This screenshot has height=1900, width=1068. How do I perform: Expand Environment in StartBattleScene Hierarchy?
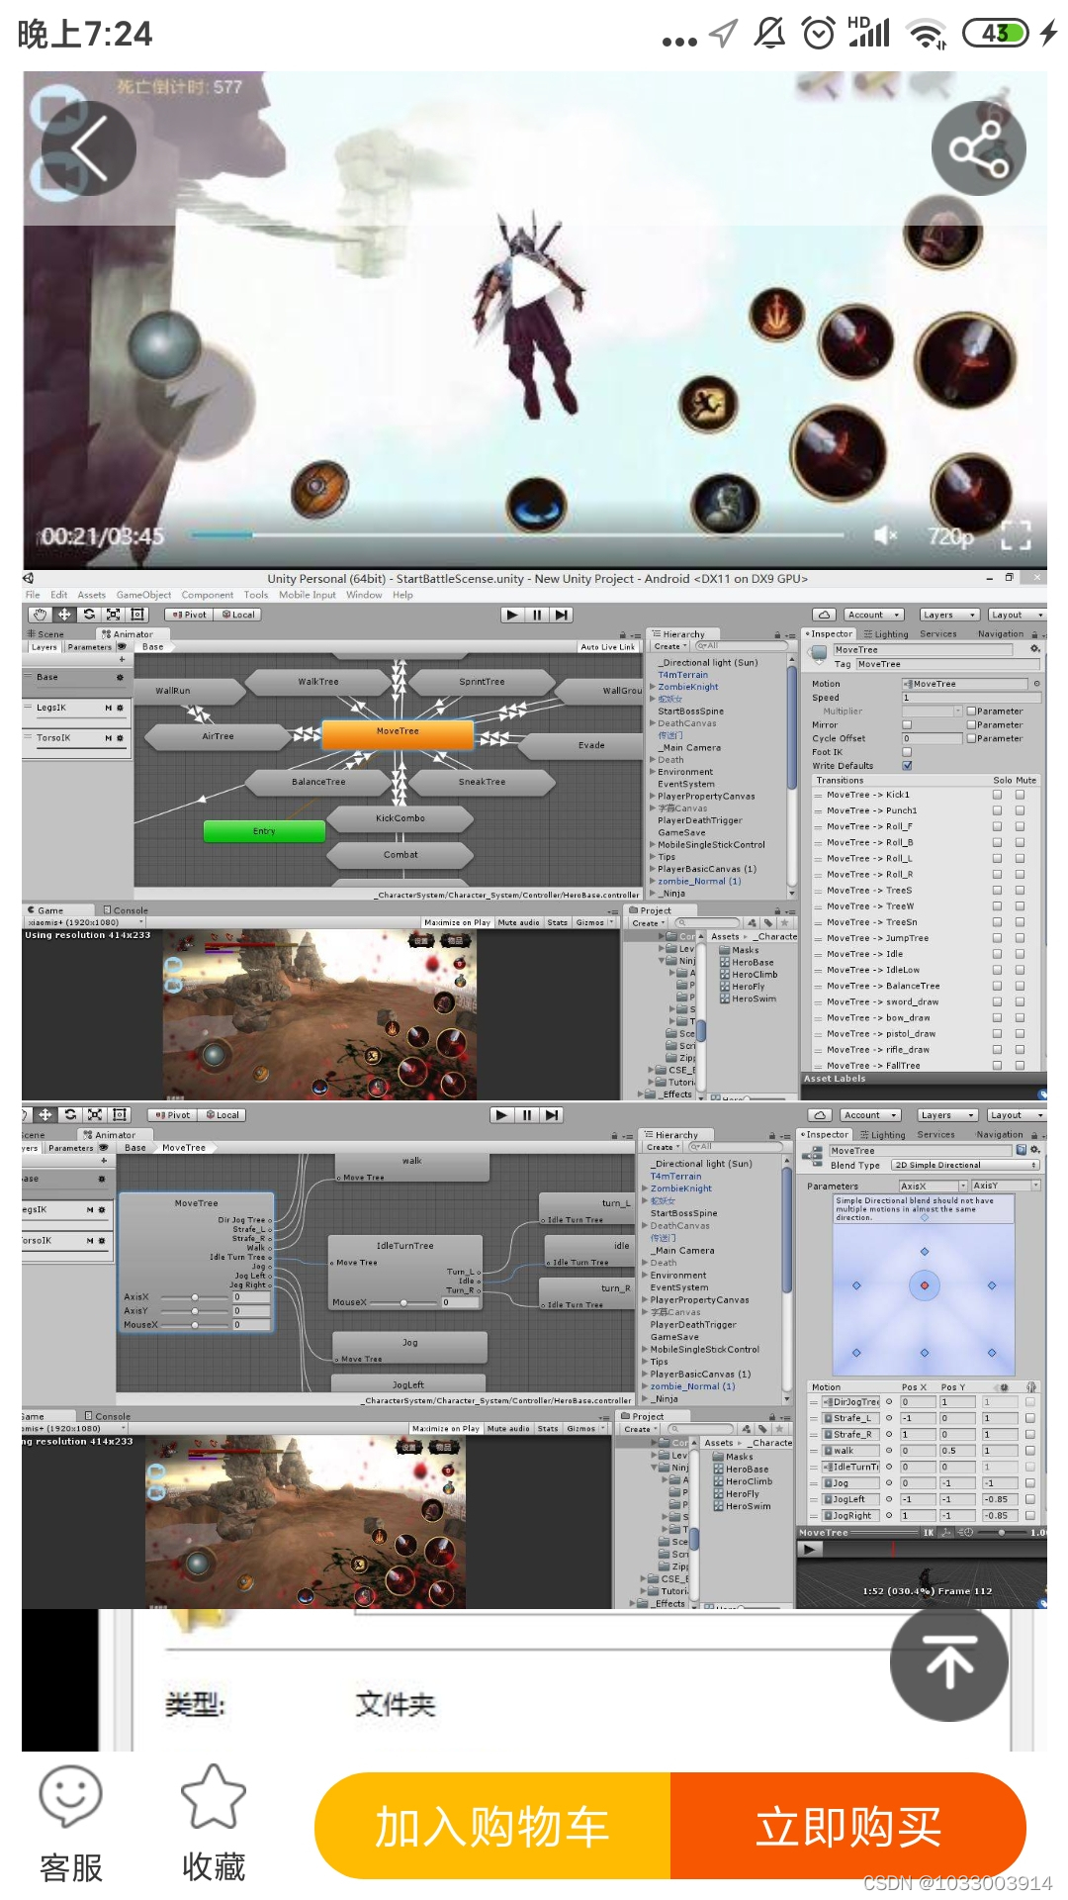point(653,772)
